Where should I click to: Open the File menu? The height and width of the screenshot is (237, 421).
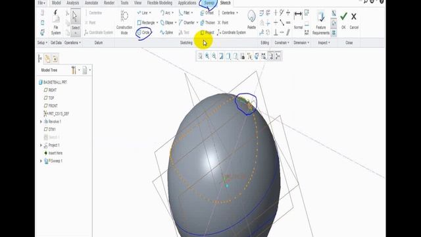pyautogui.click(x=41, y=3)
